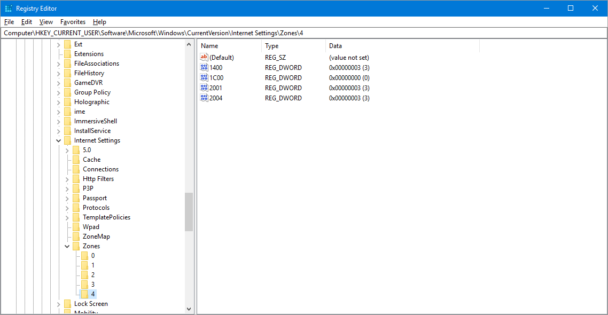Viewport: 608px width, 315px height.
Task: Click the ime folder icon
Action: [67, 112]
